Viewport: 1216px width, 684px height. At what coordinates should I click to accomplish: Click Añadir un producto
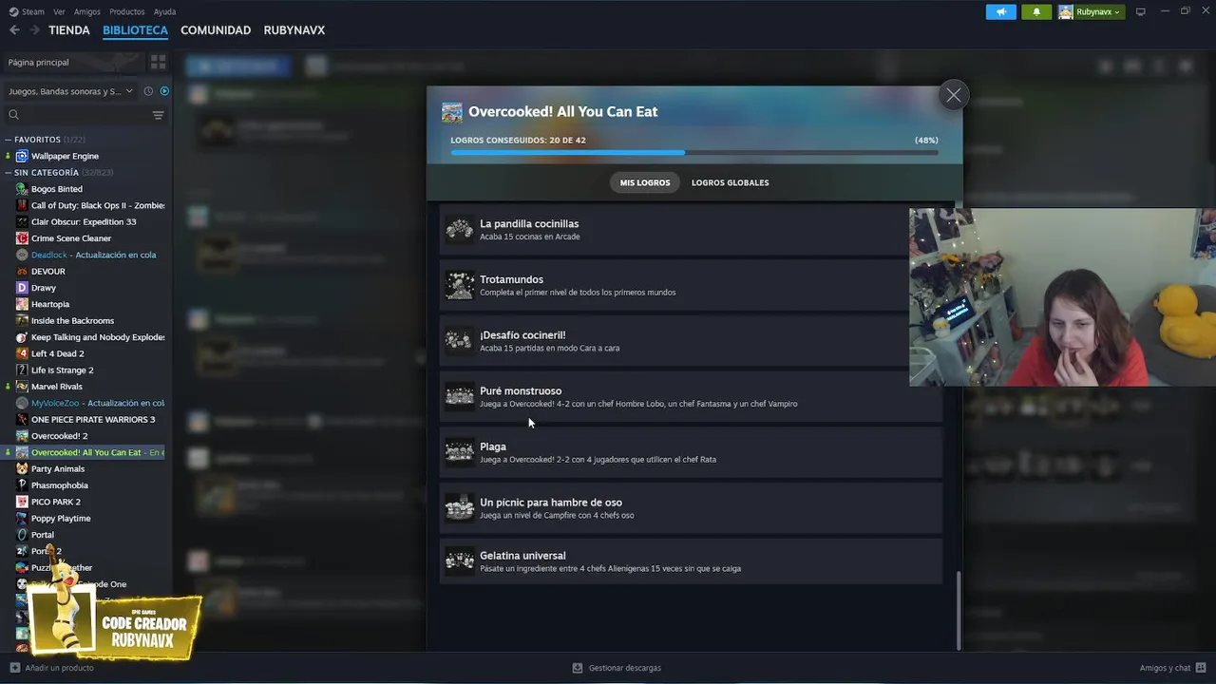51,668
